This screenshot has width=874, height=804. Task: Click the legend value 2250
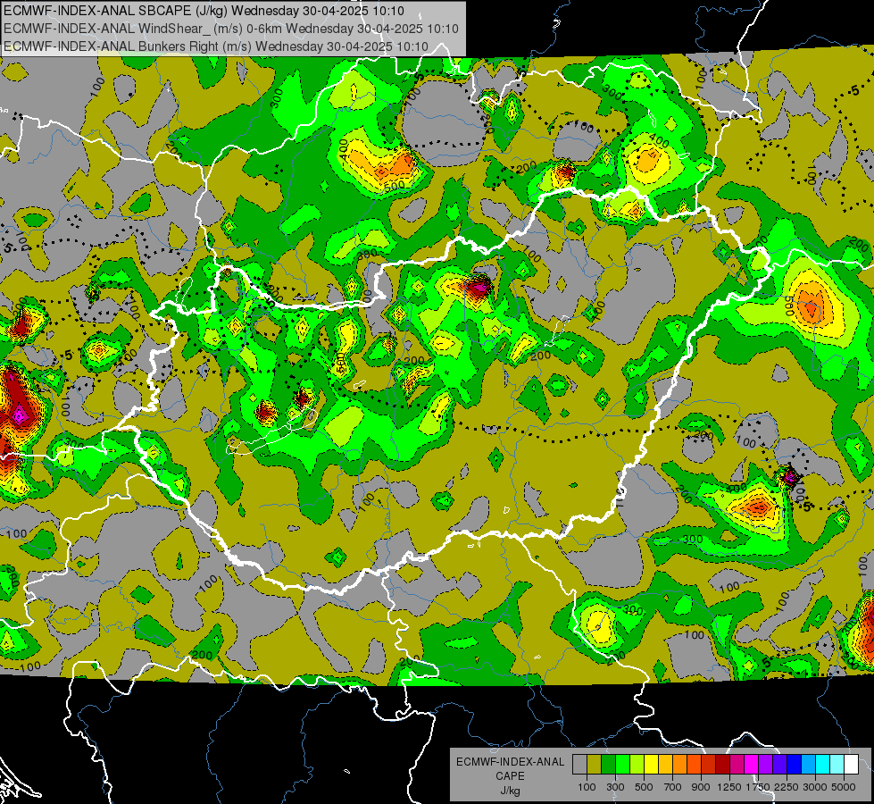click(x=787, y=787)
